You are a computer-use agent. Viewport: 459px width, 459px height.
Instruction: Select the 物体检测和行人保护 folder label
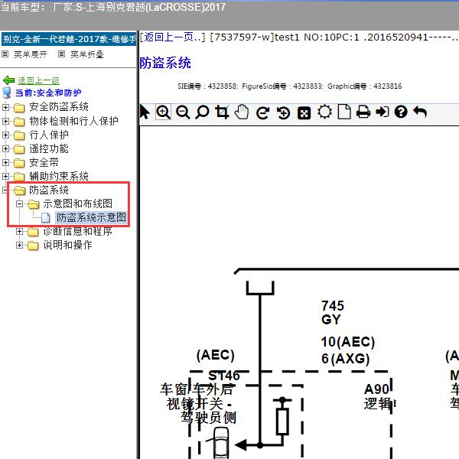click(73, 121)
